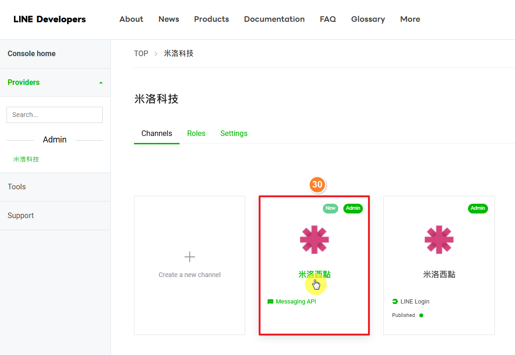
Task: Open the 米洛科技 provider in sidebar
Action: point(26,159)
